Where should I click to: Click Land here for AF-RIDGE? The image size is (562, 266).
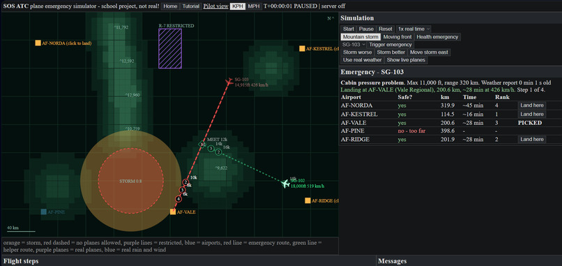[x=532, y=139]
